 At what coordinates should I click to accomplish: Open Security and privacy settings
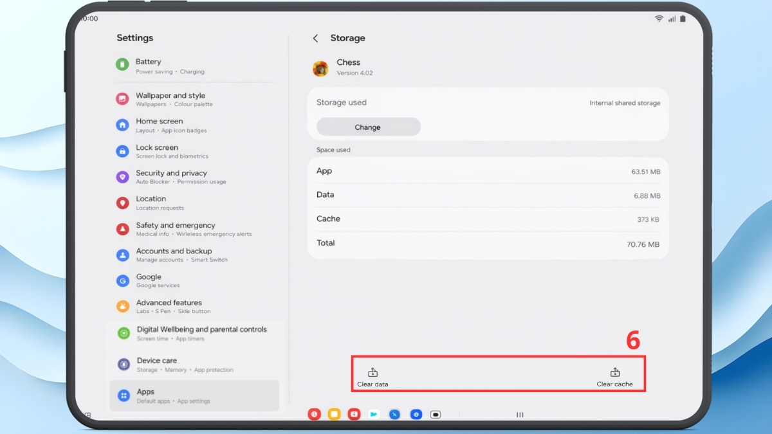[195, 177]
